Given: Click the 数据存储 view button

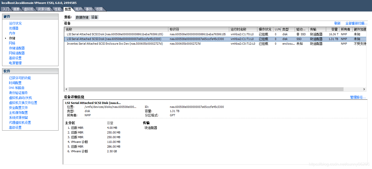Looking at the screenshot, I should tap(82, 17).
